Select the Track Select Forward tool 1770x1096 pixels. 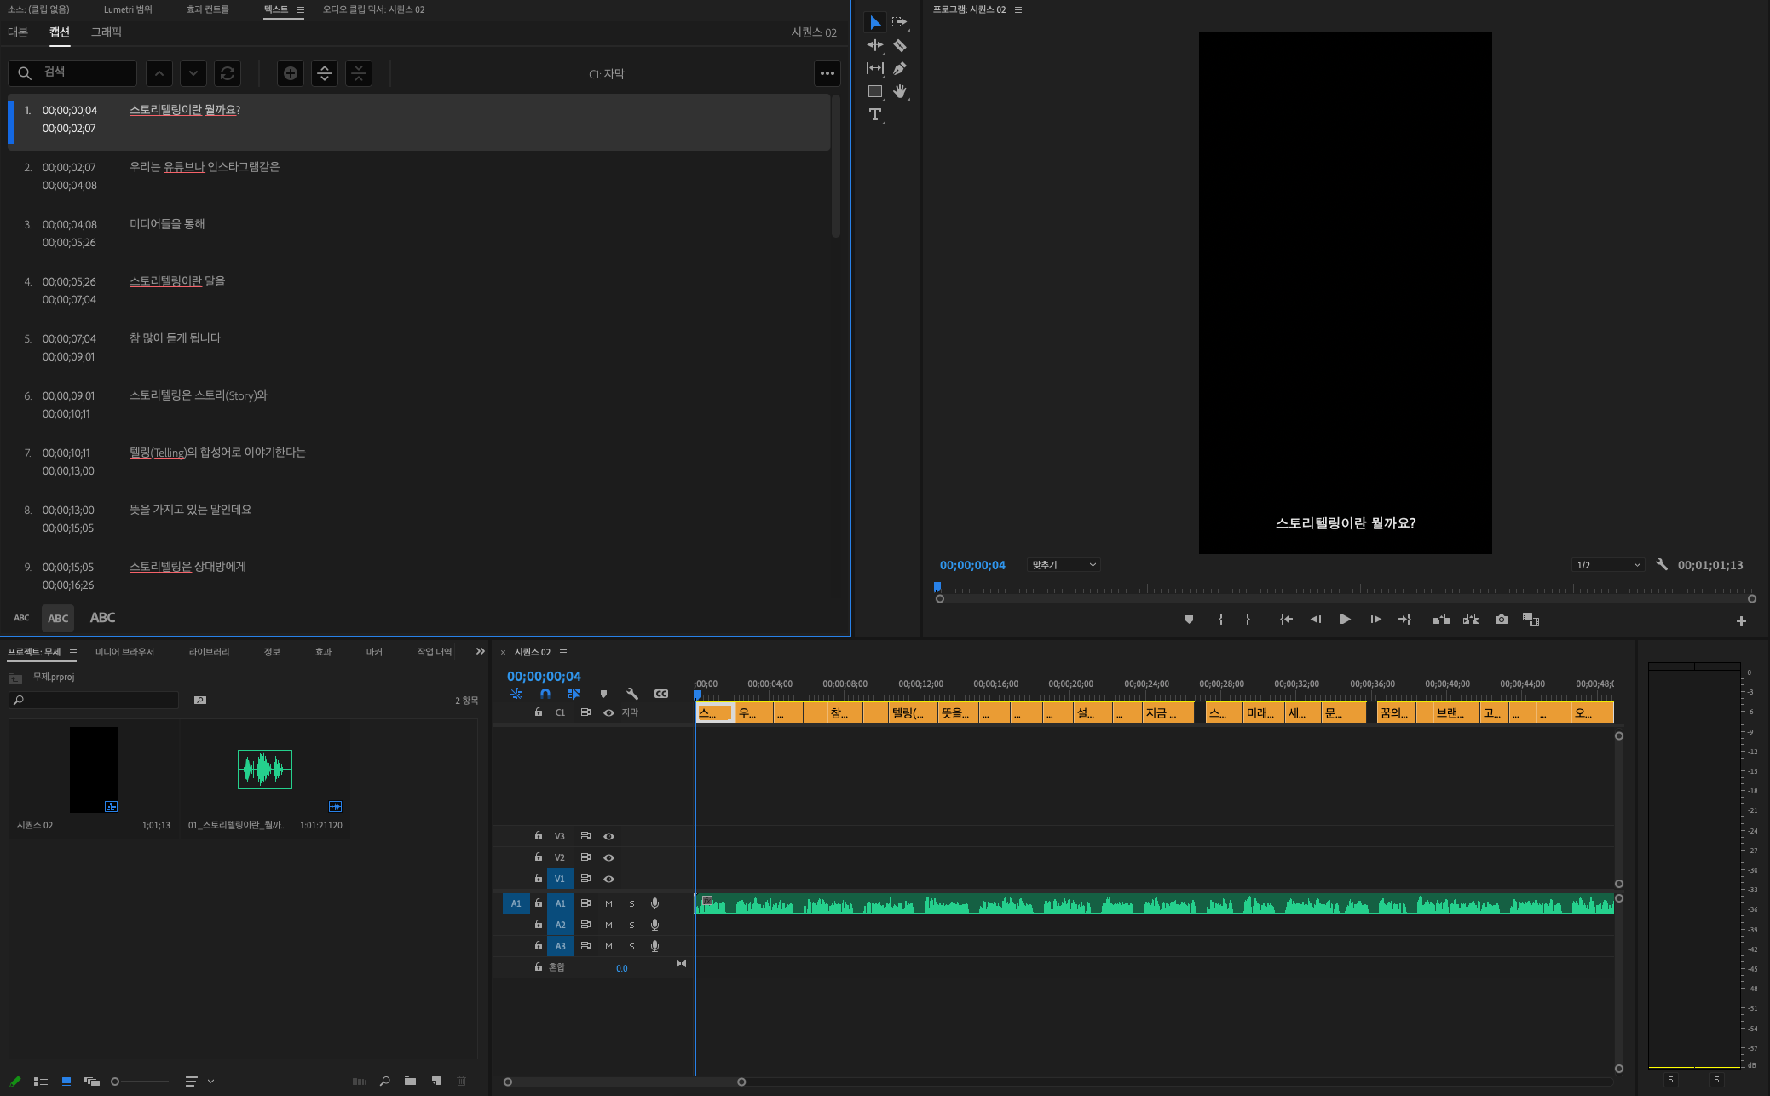[900, 22]
